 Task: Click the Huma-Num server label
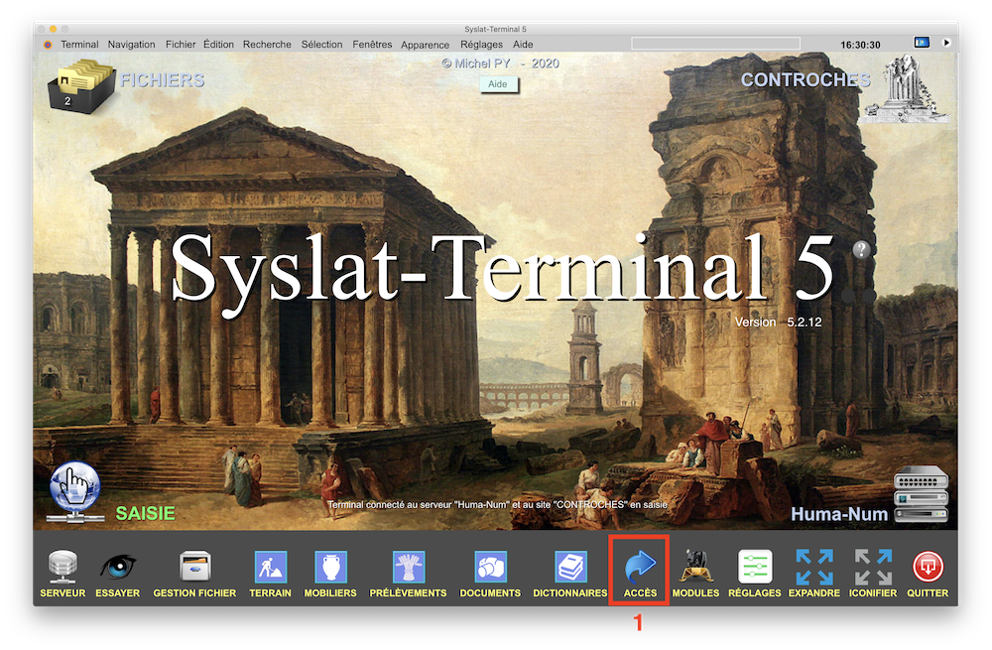point(839,514)
